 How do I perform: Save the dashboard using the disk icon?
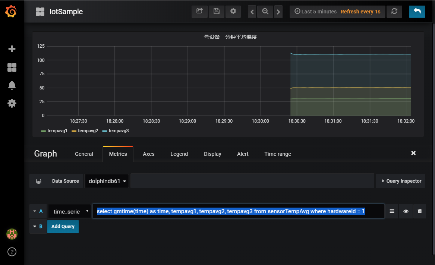(216, 12)
